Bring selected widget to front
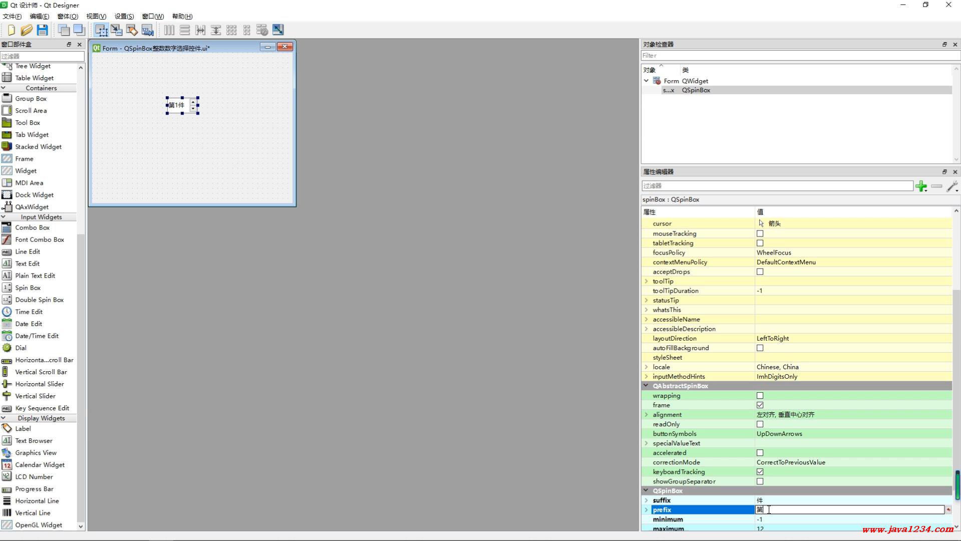This screenshot has width=961, height=541. pyautogui.click(x=79, y=30)
